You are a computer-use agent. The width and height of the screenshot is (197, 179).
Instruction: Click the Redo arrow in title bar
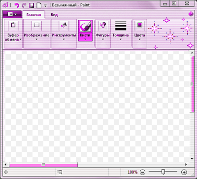[x=24, y=5]
